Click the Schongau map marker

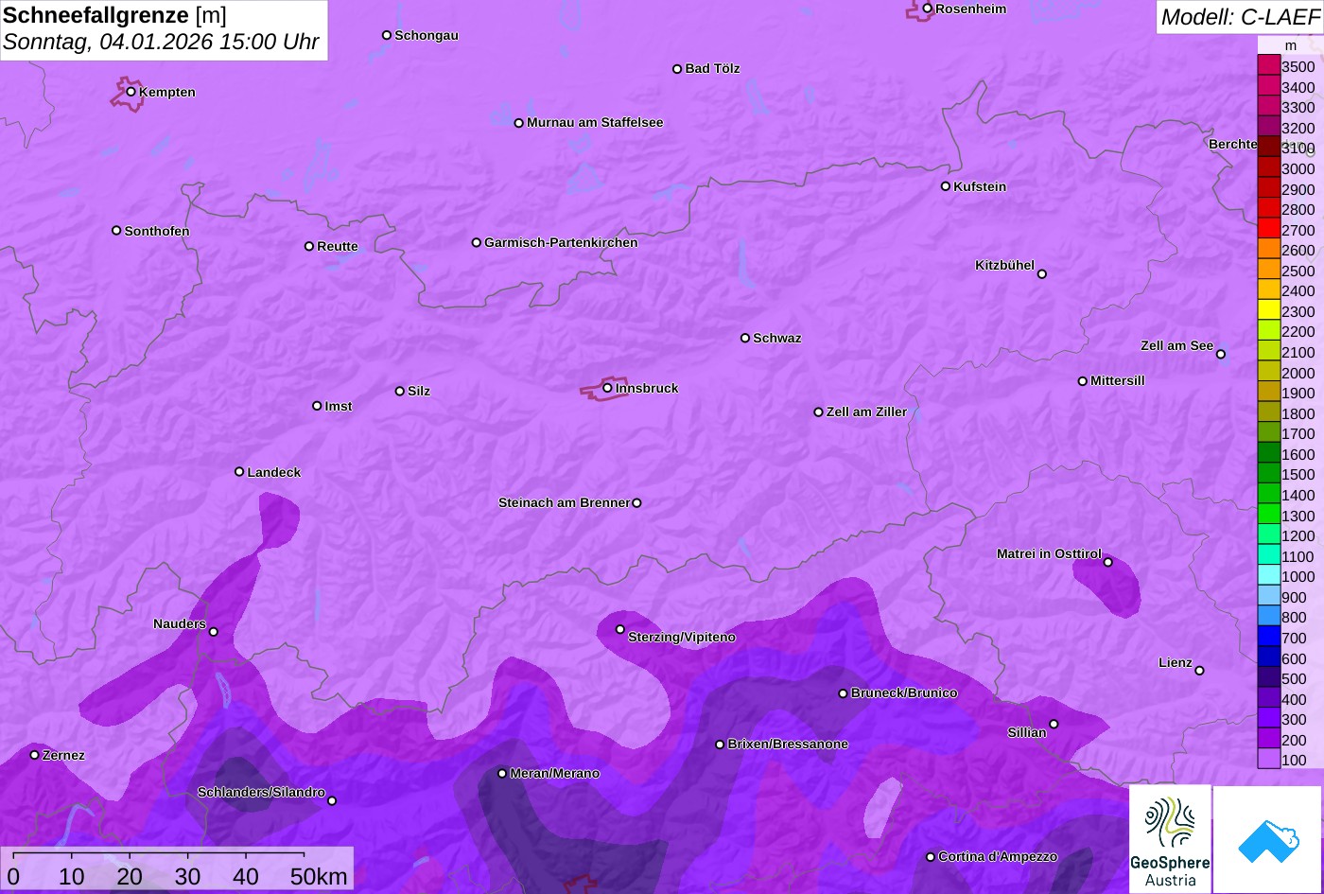click(x=387, y=35)
